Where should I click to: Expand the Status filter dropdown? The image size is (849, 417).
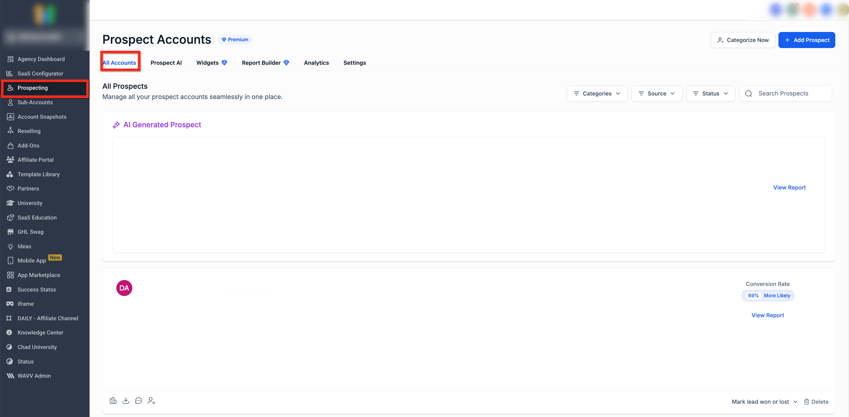[x=711, y=93]
